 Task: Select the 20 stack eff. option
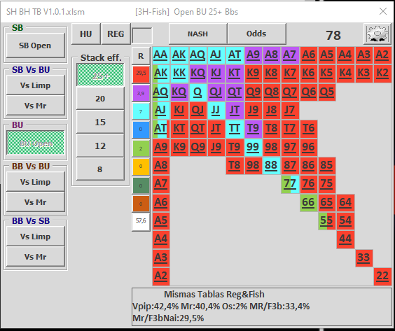coord(100,99)
